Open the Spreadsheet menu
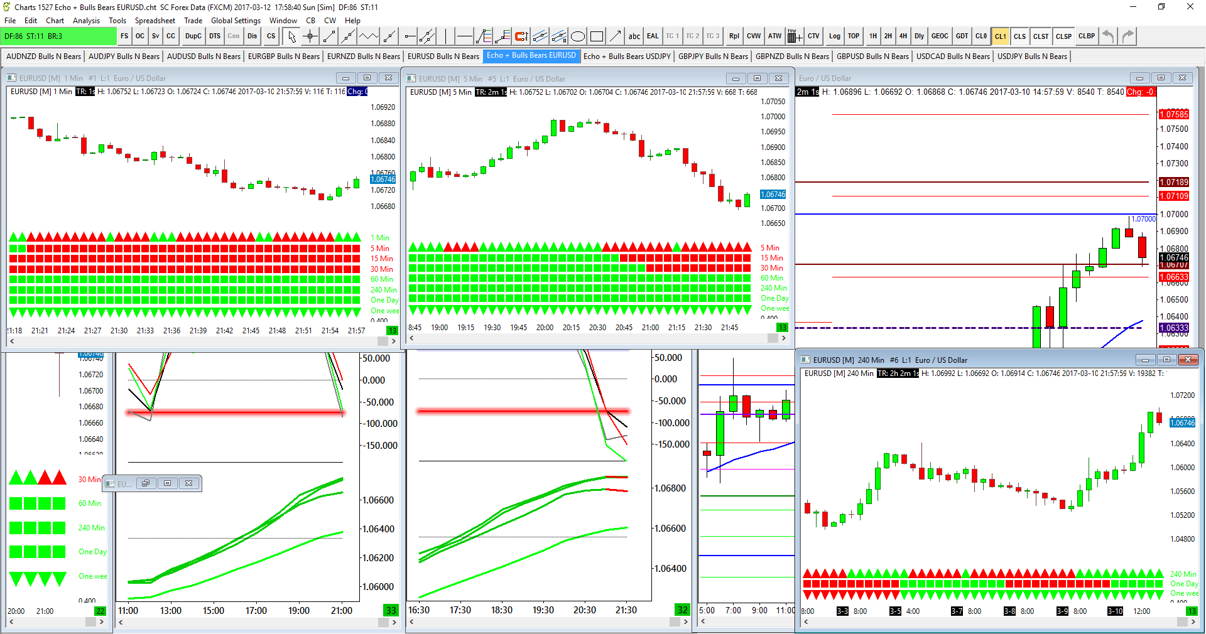Image resolution: width=1206 pixels, height=634 pixels. point(155,21)
